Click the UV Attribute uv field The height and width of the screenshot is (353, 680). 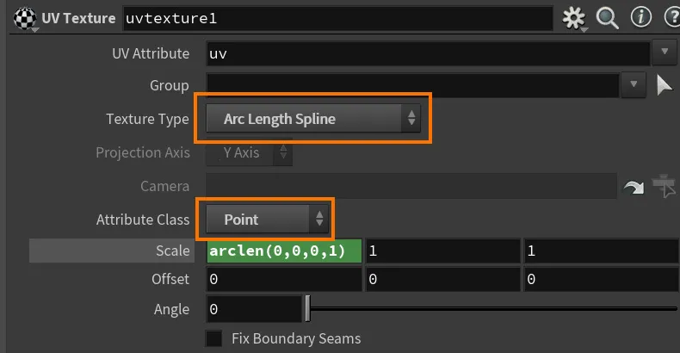(428, 53)
